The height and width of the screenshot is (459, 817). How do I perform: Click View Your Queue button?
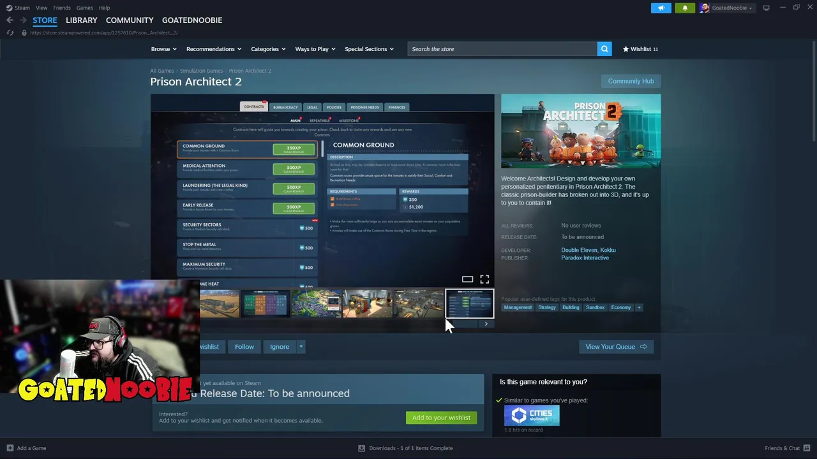616,347
